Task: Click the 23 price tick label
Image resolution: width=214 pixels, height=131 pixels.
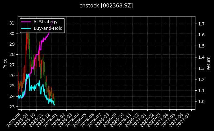Action: click(x=12, y=107)
